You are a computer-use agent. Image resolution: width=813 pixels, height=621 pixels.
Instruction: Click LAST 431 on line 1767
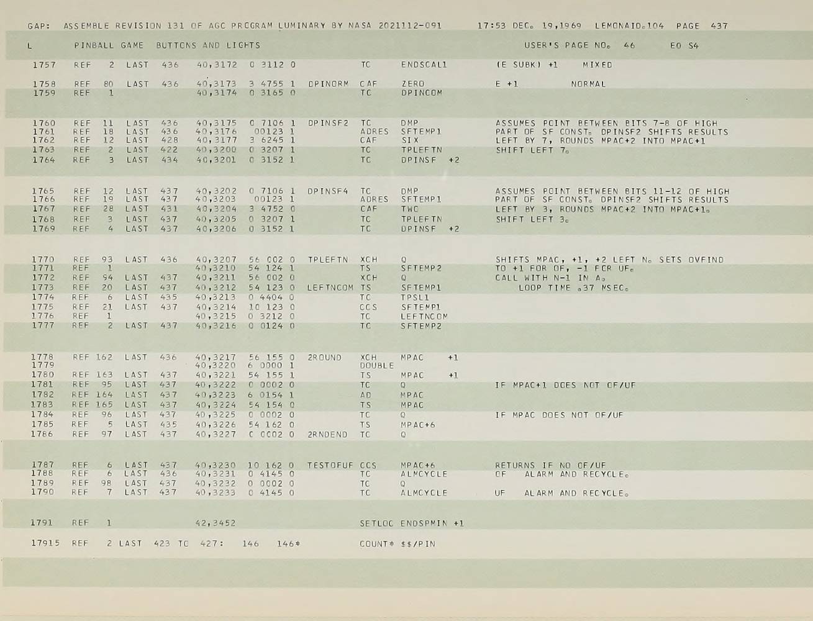(152, 210)
